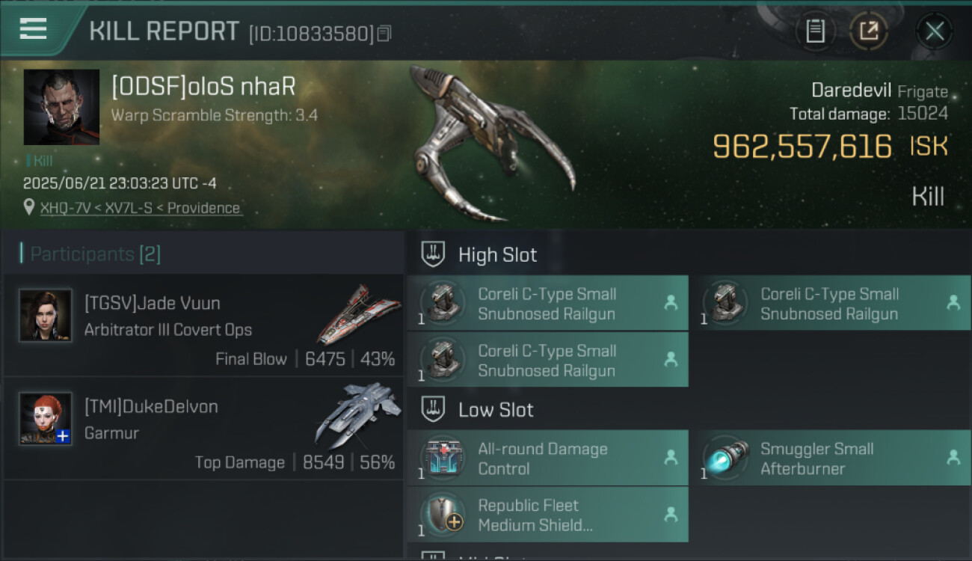The width and height of the screenshot is (972, 561).
Task: Open oloS nhaR pilot portrait
Action: [61, 107]
